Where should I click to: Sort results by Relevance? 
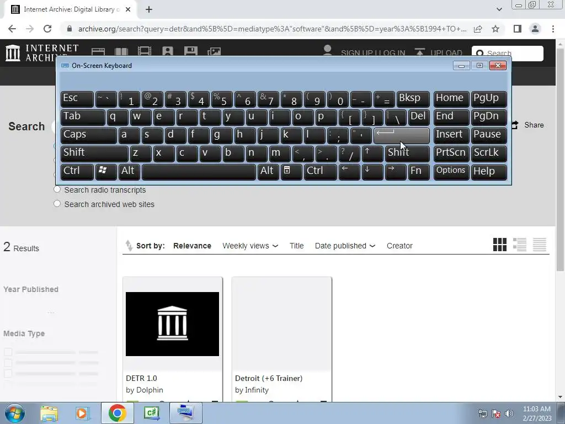coord(192,246)
